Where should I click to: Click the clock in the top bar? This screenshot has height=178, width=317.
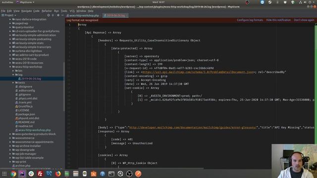click(x=158, y=2)
